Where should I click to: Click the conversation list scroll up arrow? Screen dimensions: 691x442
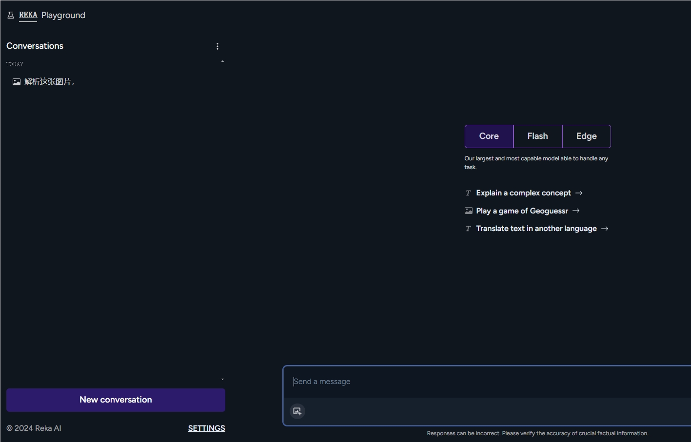click(222, 61)
